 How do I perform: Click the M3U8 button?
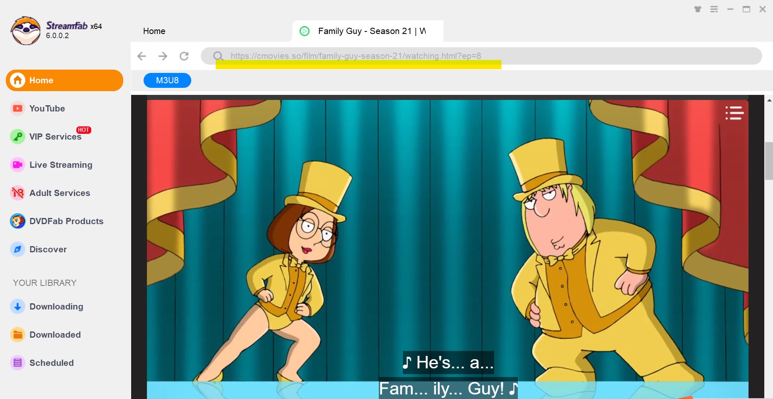(x=167, y=80)
